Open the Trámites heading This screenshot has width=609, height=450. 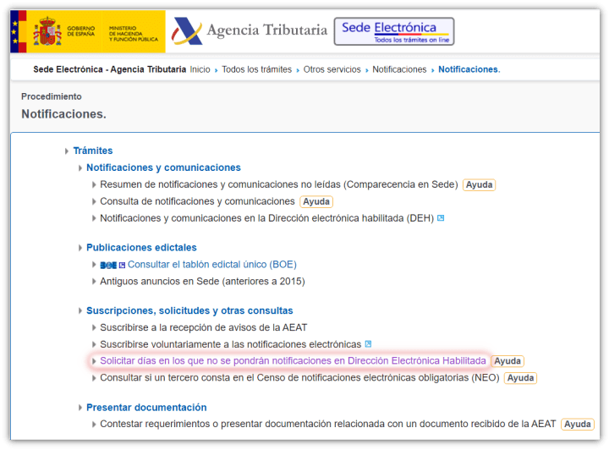[x=93, y=151]
